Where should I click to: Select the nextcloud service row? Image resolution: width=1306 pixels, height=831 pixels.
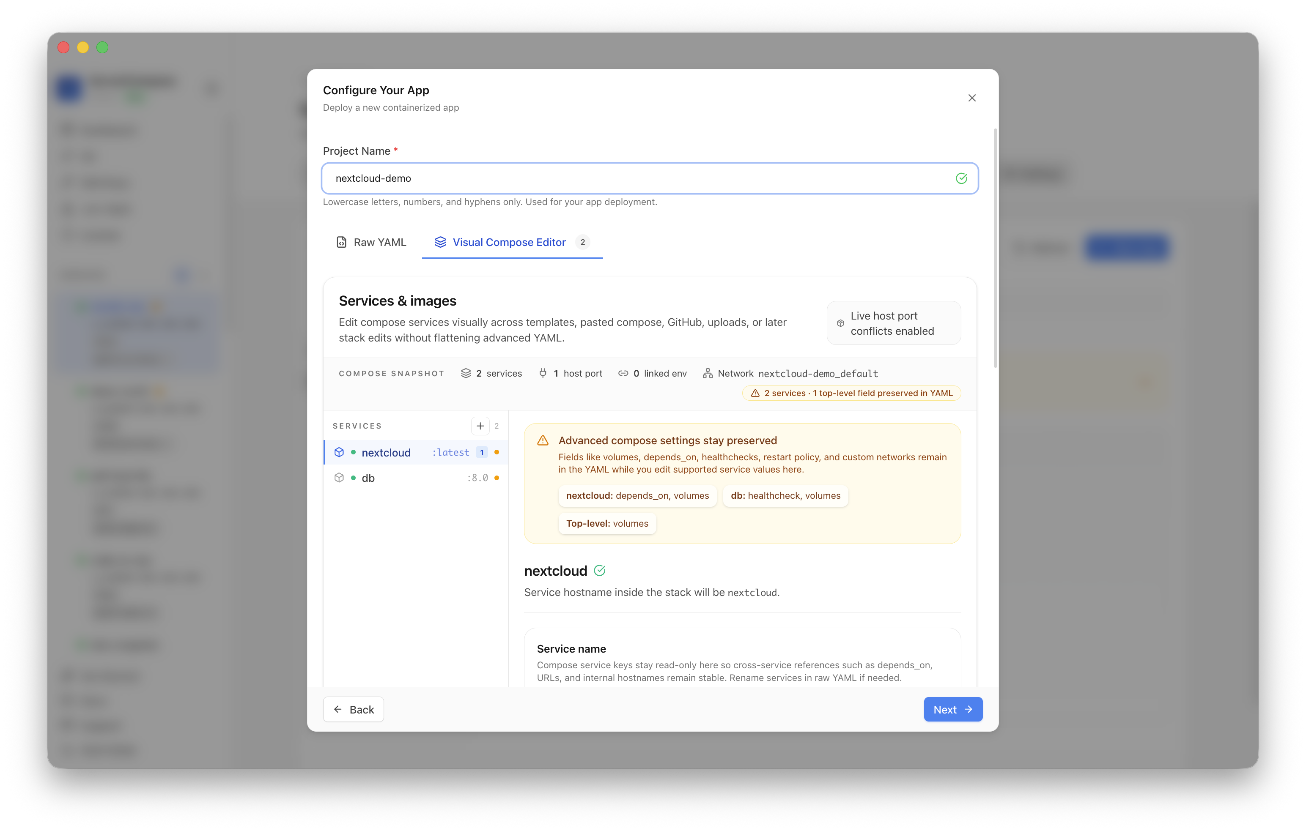(x=416, y=453)
